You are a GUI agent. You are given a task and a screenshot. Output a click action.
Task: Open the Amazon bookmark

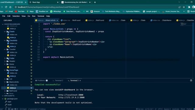(95, 11)
